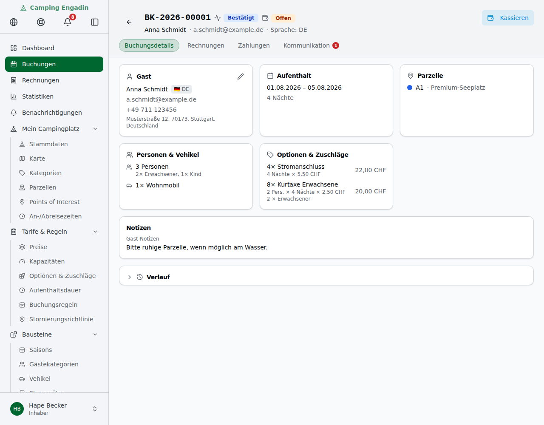Open Dashboard in the sidebar

[54, 48]
